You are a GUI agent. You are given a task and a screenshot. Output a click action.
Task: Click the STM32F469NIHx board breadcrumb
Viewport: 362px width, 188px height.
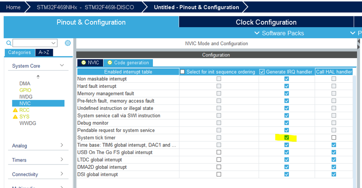click(x=85, y=7)
